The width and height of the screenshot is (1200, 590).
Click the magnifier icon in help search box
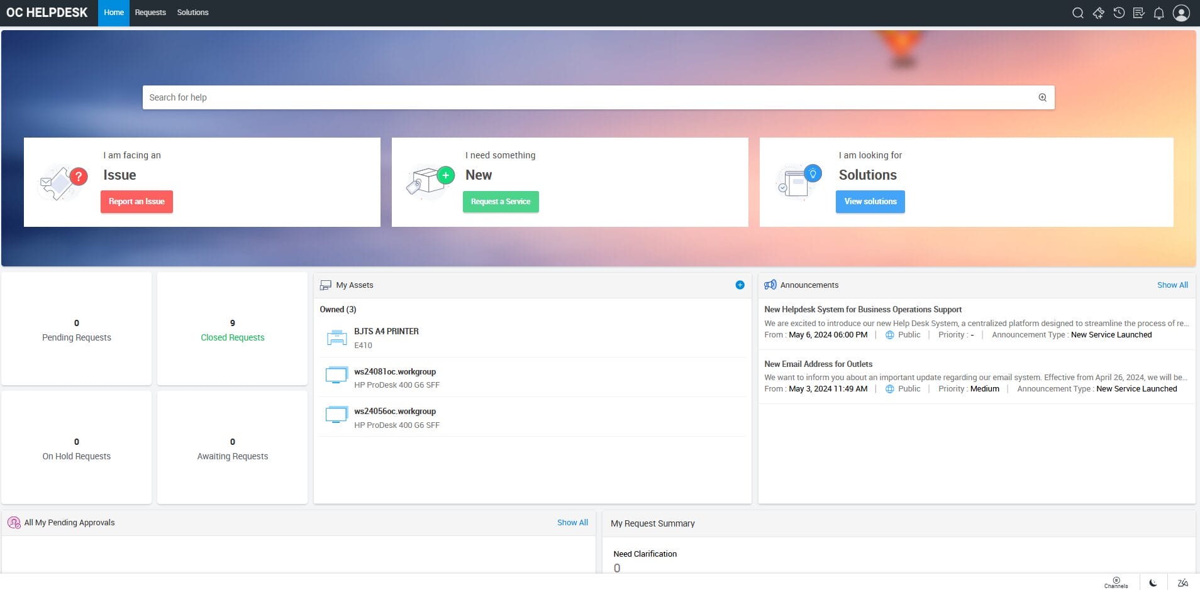pyautogui.click(x=1042, y=97)
